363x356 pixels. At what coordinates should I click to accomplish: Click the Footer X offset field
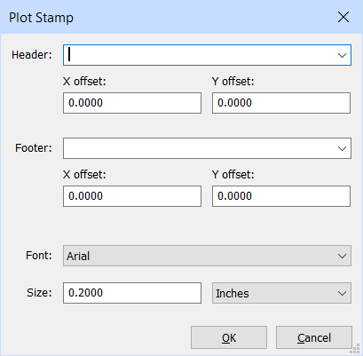click(x=132, y=196)
